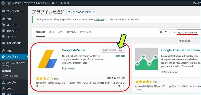This screenshot has height=95, width=201.
Task: Switch to the 注目 tab
Action: [52, 32]
